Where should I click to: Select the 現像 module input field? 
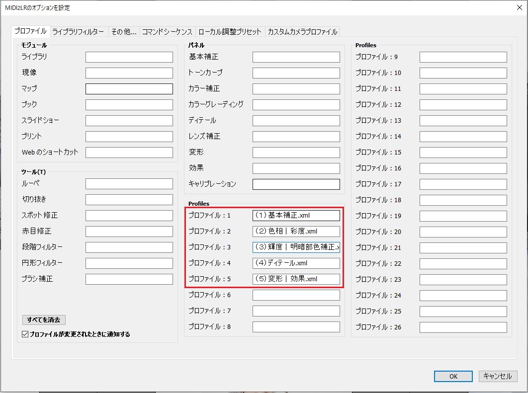tap(129, 73)
